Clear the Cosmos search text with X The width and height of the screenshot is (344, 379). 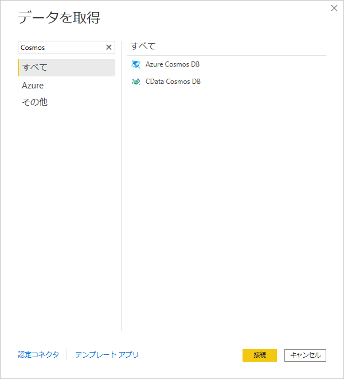coord(109,47)
